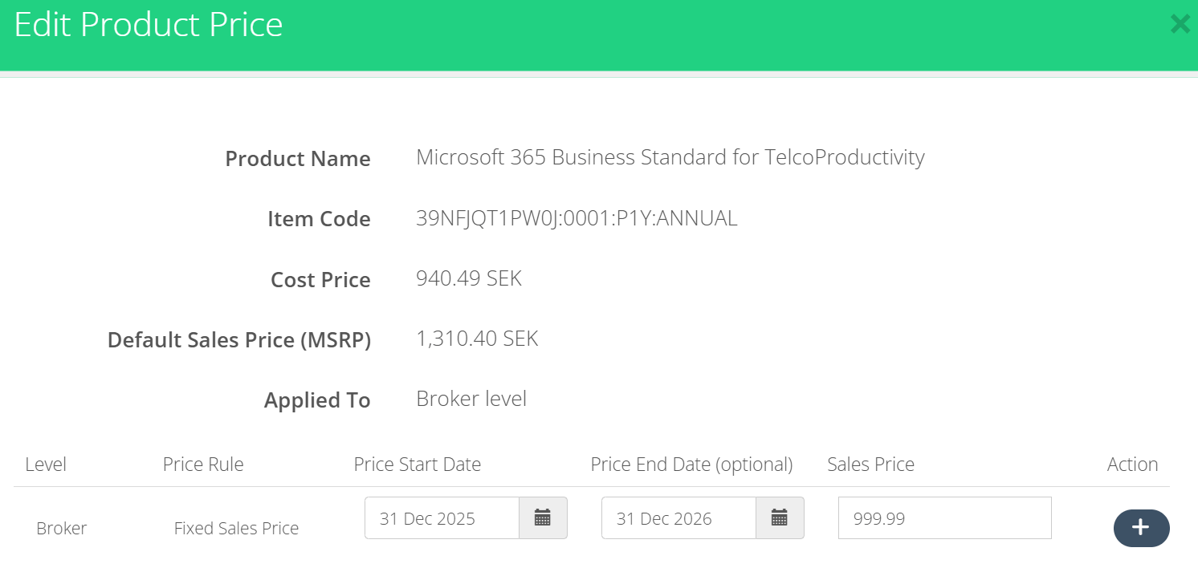1198x564 pixels.
Task: Click the Fixed Sales Price rule text
Action: tap(236, 529)
